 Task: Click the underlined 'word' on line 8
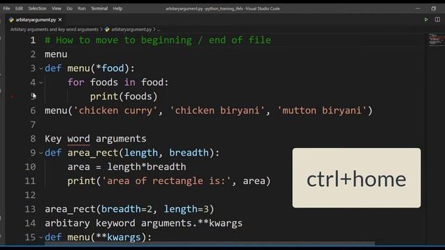79,139
